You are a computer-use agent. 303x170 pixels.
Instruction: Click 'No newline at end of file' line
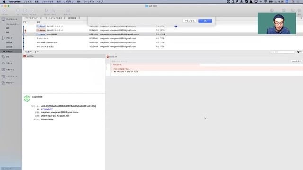pyautogui.click(x=126, y=72)
